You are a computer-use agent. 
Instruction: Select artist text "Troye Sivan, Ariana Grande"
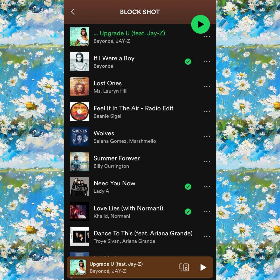[x=124, y=241]
